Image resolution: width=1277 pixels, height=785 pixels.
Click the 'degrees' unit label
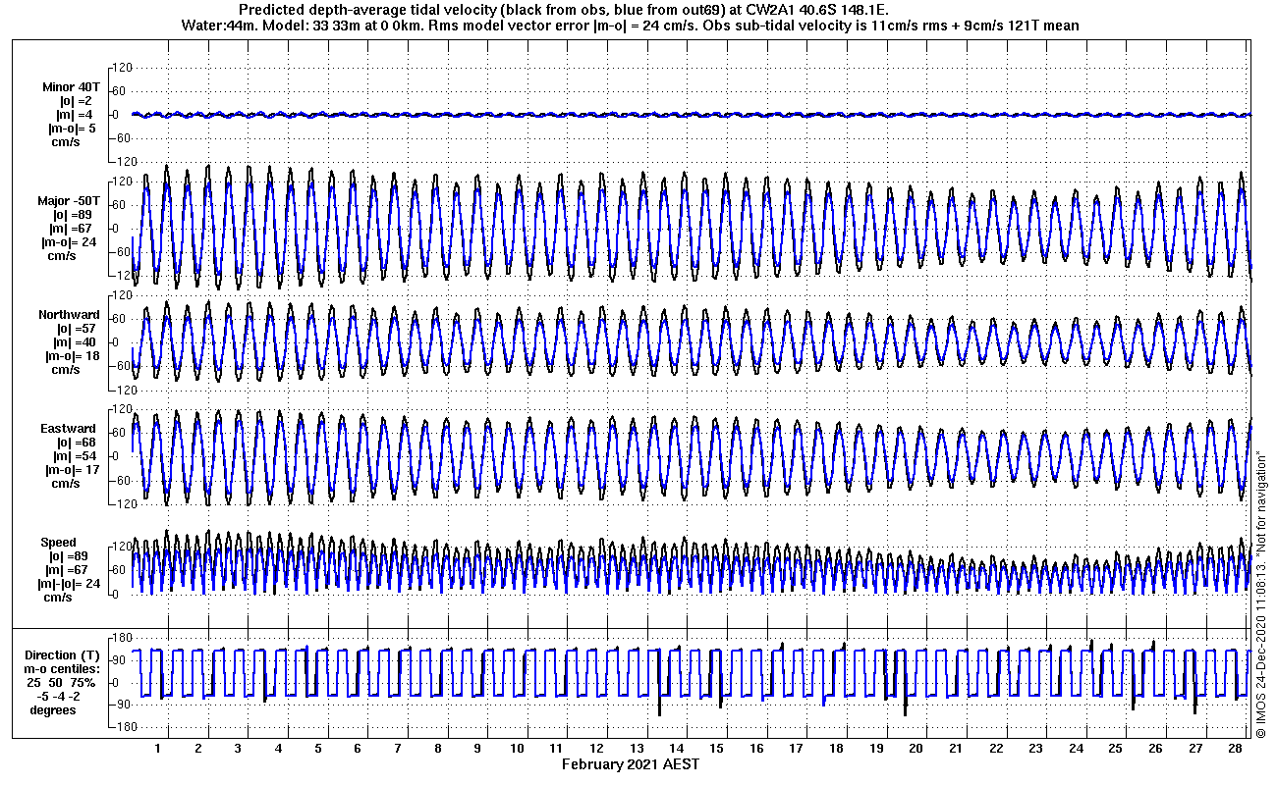click(x=53, y=710)
